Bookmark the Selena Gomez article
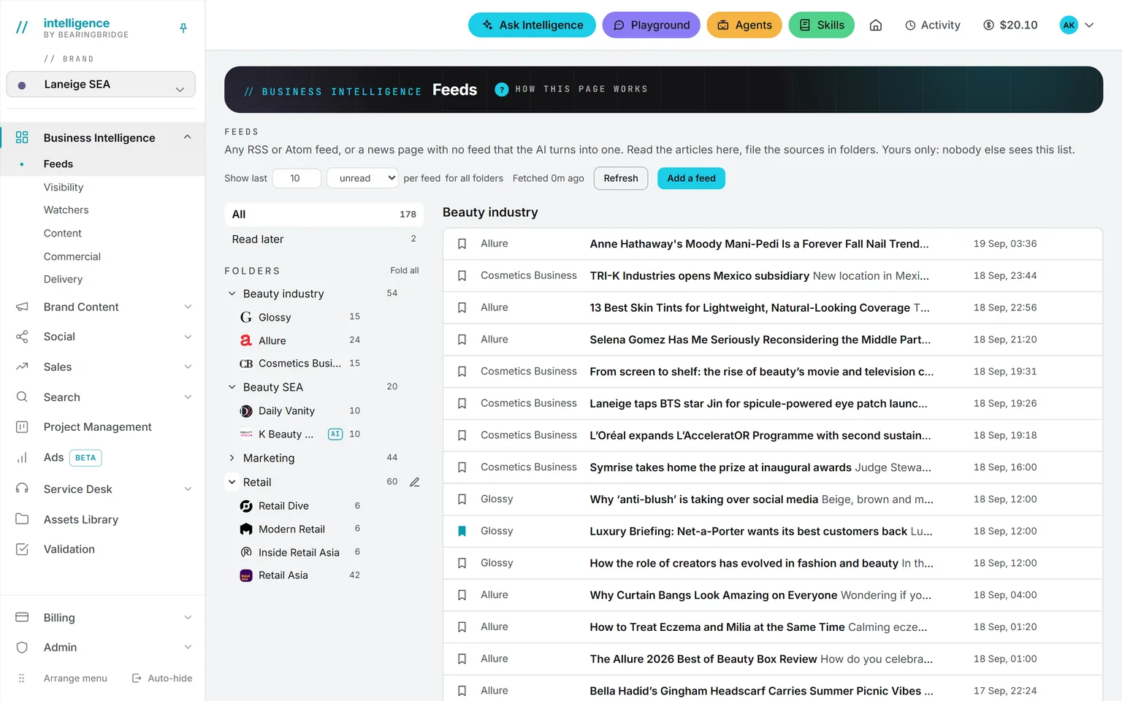This screenshot has height=701, width=1122. tap(462, 340)
